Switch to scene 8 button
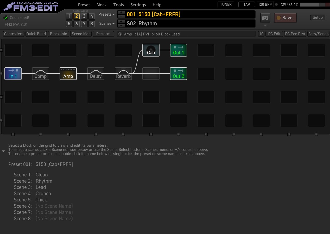Viewport: 330px width, 234px height. click(x=91, y=24)
